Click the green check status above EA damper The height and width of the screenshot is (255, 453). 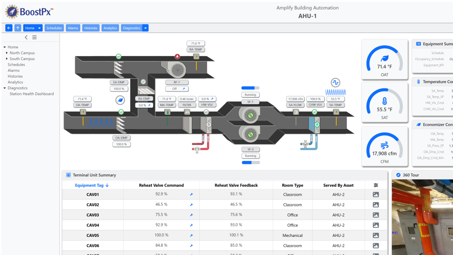(119, 57)
